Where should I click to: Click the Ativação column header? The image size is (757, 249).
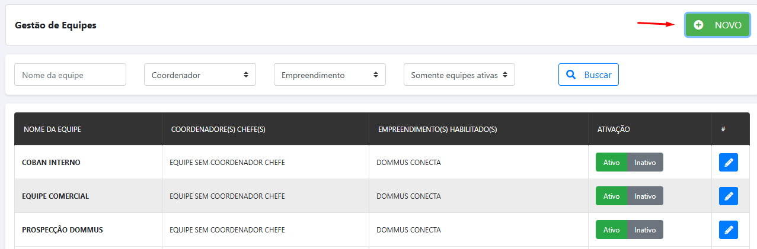[x=613, y=129]
